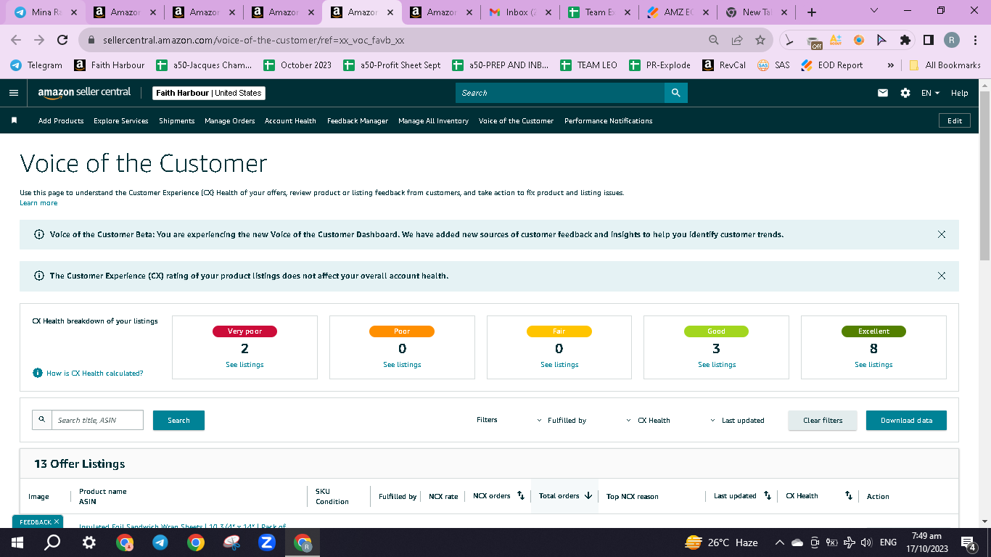The width and height of the screenshot is (991, 557).
Task: Sort the table by Total orders
Action: (x=588, y=496)
